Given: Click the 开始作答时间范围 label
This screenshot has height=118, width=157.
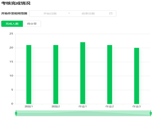Looking at the screenshot, I should [14, 14].
